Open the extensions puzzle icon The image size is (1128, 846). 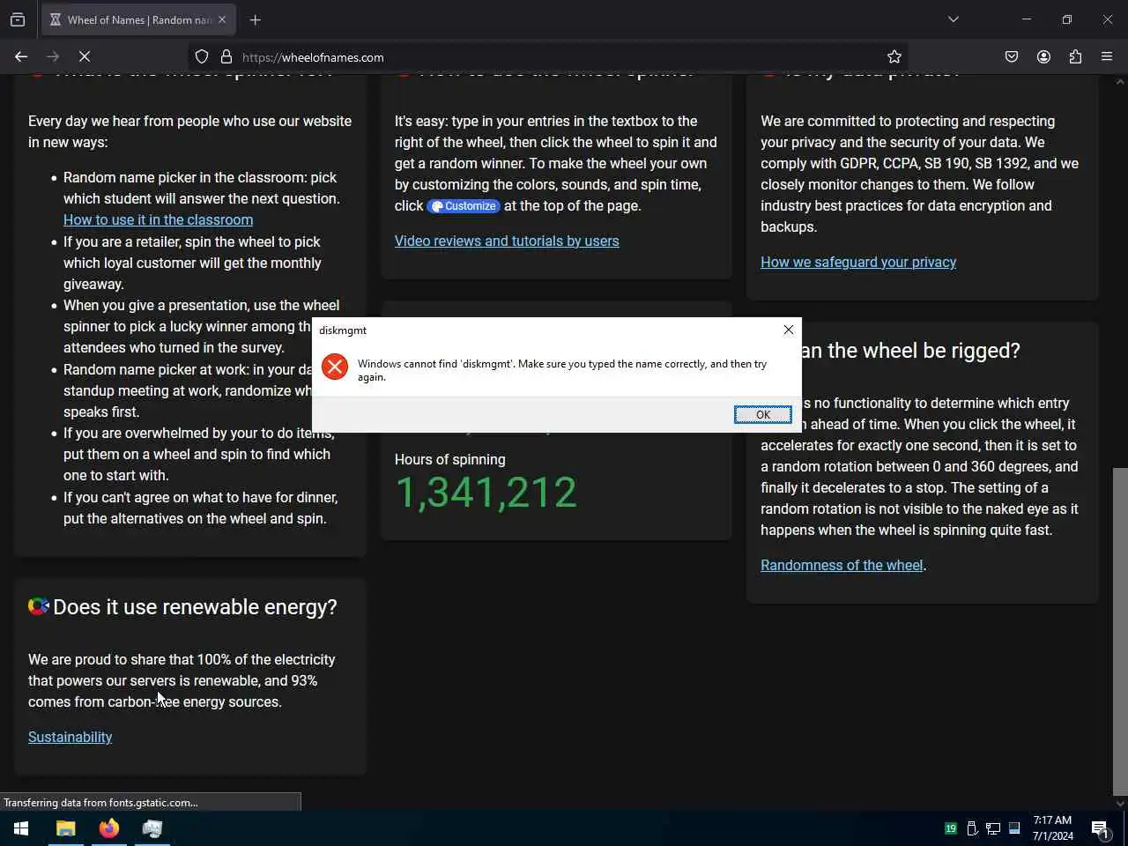[x=1075, y=56]
